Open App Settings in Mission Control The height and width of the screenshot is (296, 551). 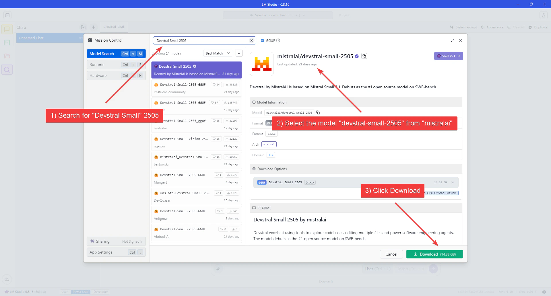pos(116,252)
